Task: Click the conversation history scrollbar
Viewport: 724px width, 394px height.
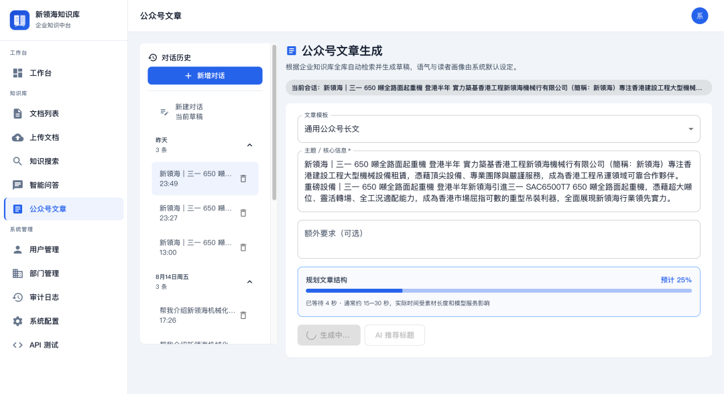Action: coord(274,123)
